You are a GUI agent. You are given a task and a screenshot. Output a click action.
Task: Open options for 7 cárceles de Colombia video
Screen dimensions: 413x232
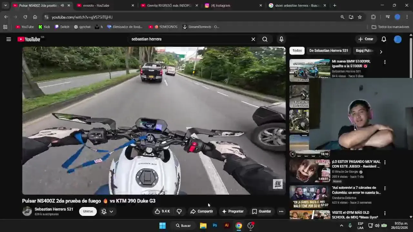click(x=385, y=188)
